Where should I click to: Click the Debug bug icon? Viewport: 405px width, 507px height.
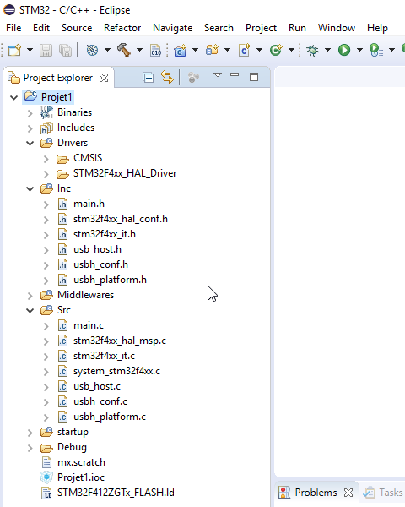[312, 50]
